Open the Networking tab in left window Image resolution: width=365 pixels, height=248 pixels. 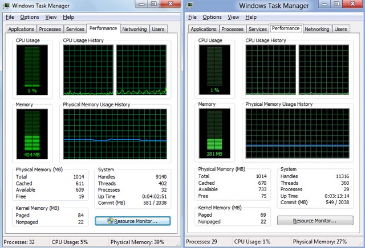(135, 29)
